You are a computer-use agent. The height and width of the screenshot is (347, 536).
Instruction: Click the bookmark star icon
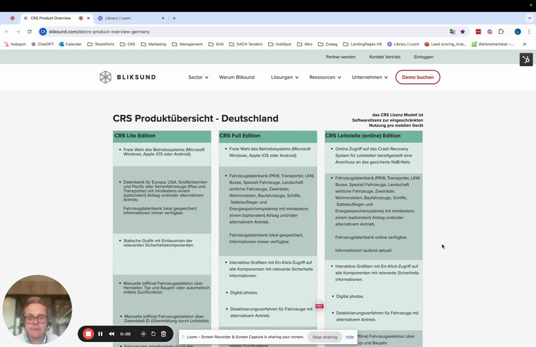pyautogui.click(x=463, y=31)
